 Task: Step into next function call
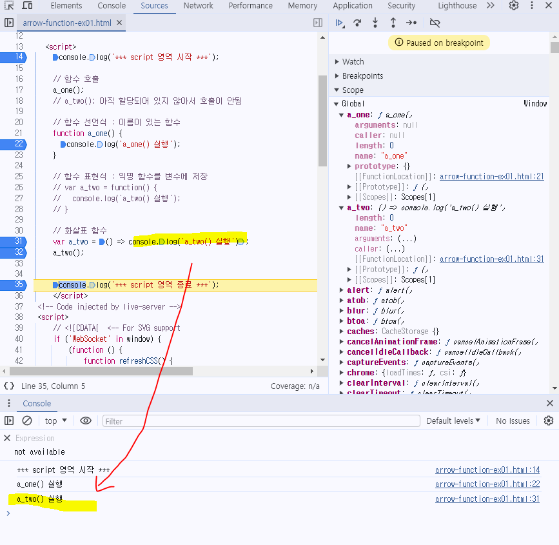click(x=375, y=23)
